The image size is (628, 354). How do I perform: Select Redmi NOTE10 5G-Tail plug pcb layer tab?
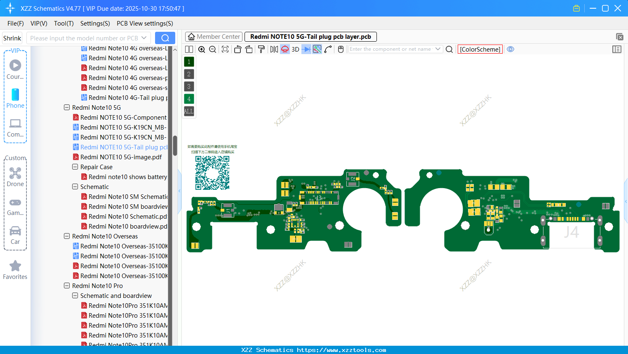click(310, 37)
